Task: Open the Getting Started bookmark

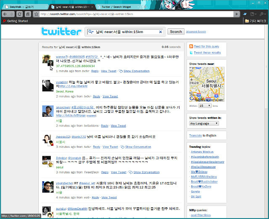Action: pyautogui.click(x=15, y=21)
